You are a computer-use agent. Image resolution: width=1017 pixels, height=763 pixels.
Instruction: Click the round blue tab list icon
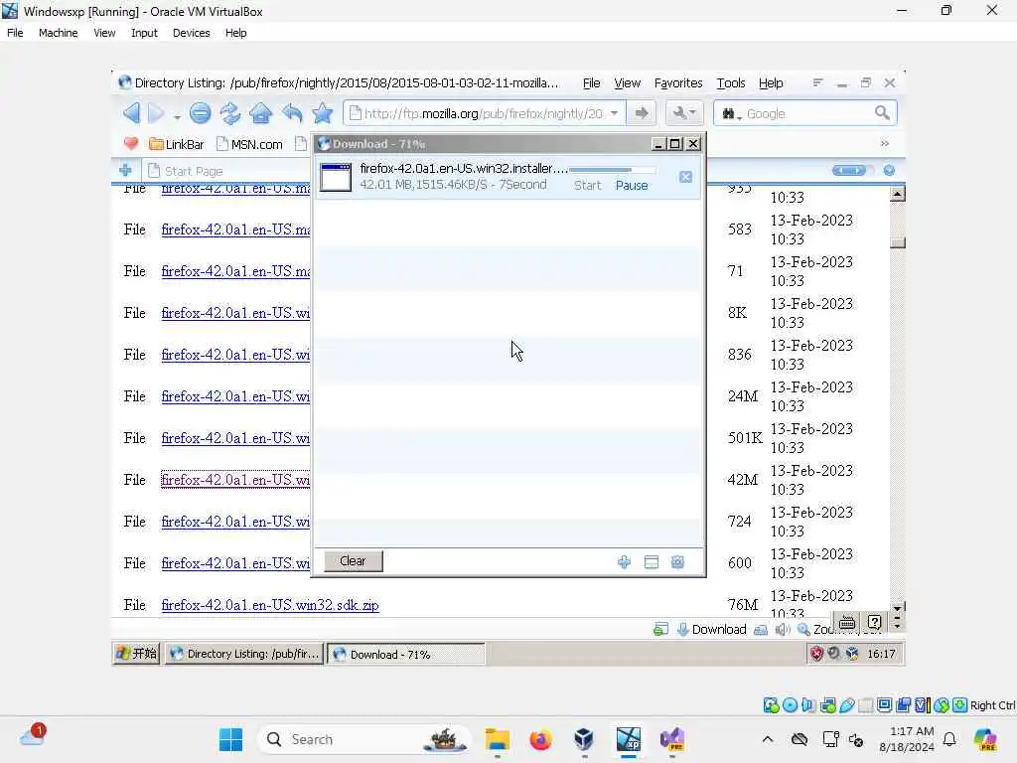point(889,170)
